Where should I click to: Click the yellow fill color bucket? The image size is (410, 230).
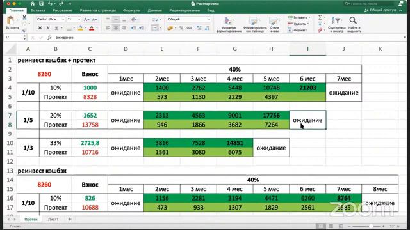[x=81, y=28]
